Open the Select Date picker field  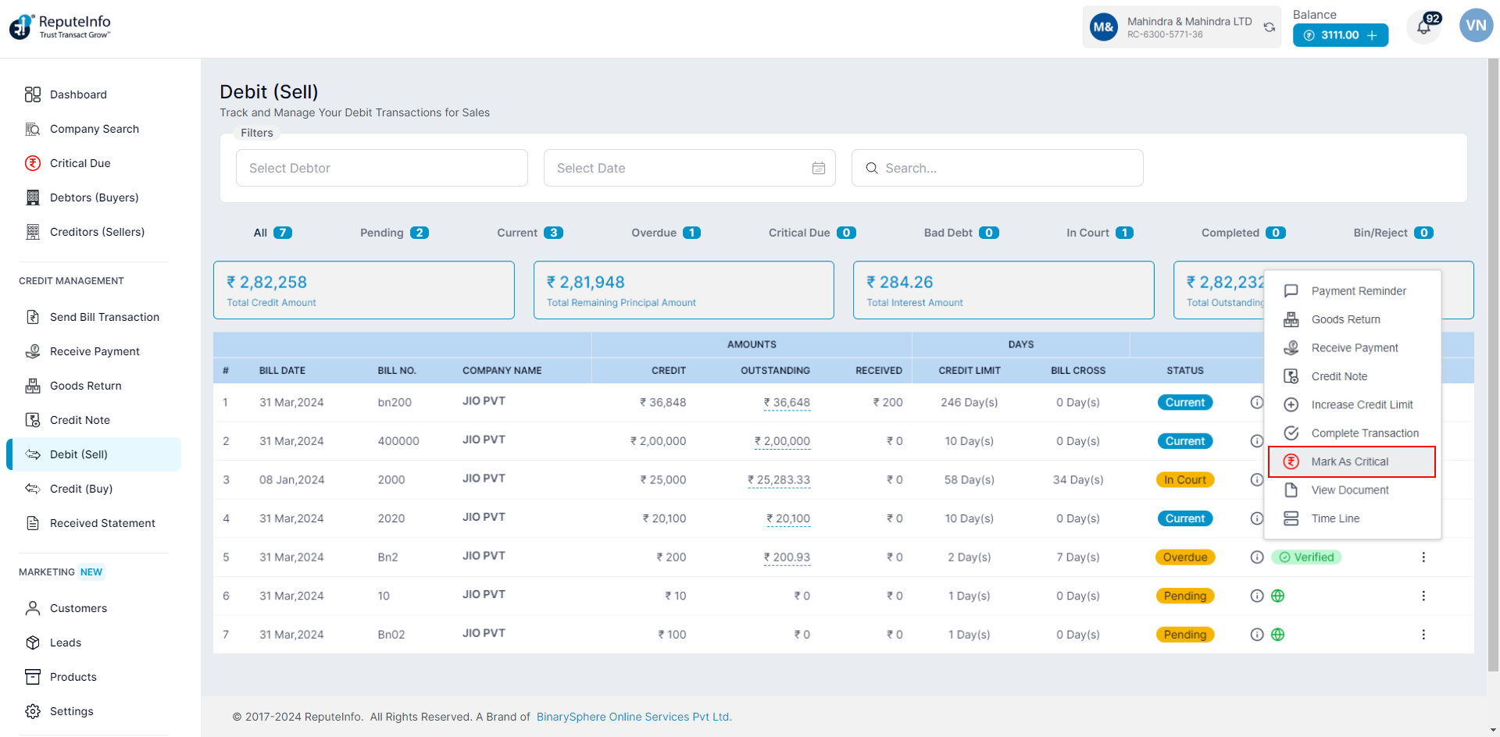(x=680, y=169)
